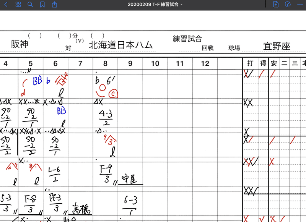Image resolution: width=306 pixels, height=222 pixels.
Task: Click the 得 stats column header
Action: (263, 63)
